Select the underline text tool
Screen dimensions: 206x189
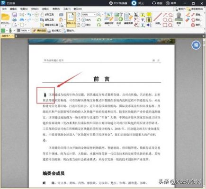pyautogui.click(x=143, y=25)
